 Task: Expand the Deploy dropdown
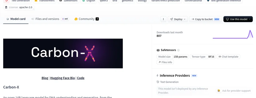pyautogui.click(x=178, y=19)
